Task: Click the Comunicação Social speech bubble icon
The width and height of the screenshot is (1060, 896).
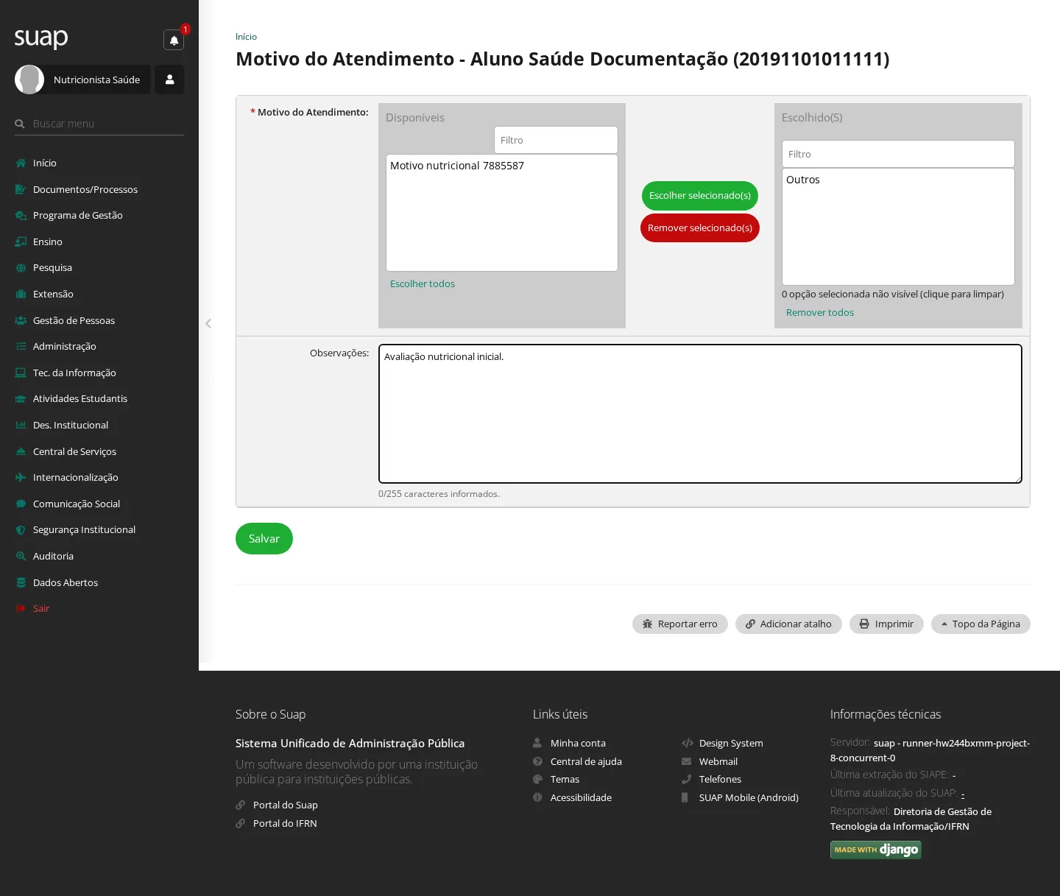Action: 21,504
